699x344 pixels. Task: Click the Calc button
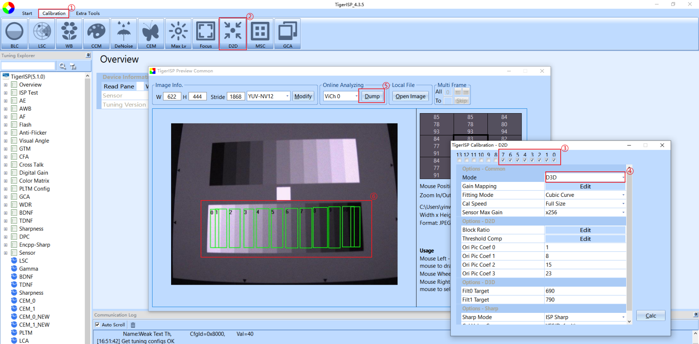tap(650, 316)
